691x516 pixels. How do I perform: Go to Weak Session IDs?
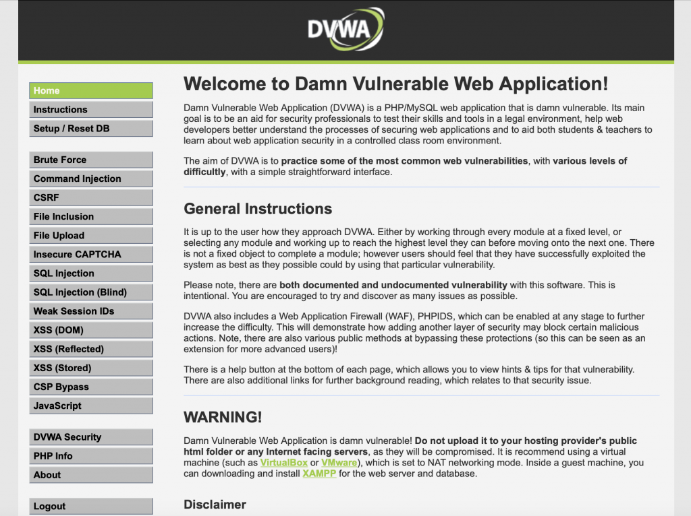point(91,311)
